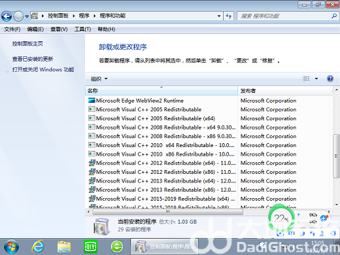Click icon of Visual C++ 2015-2019 (x64) entry
This screenshot has width=340, height=255.
click(92, 199)
